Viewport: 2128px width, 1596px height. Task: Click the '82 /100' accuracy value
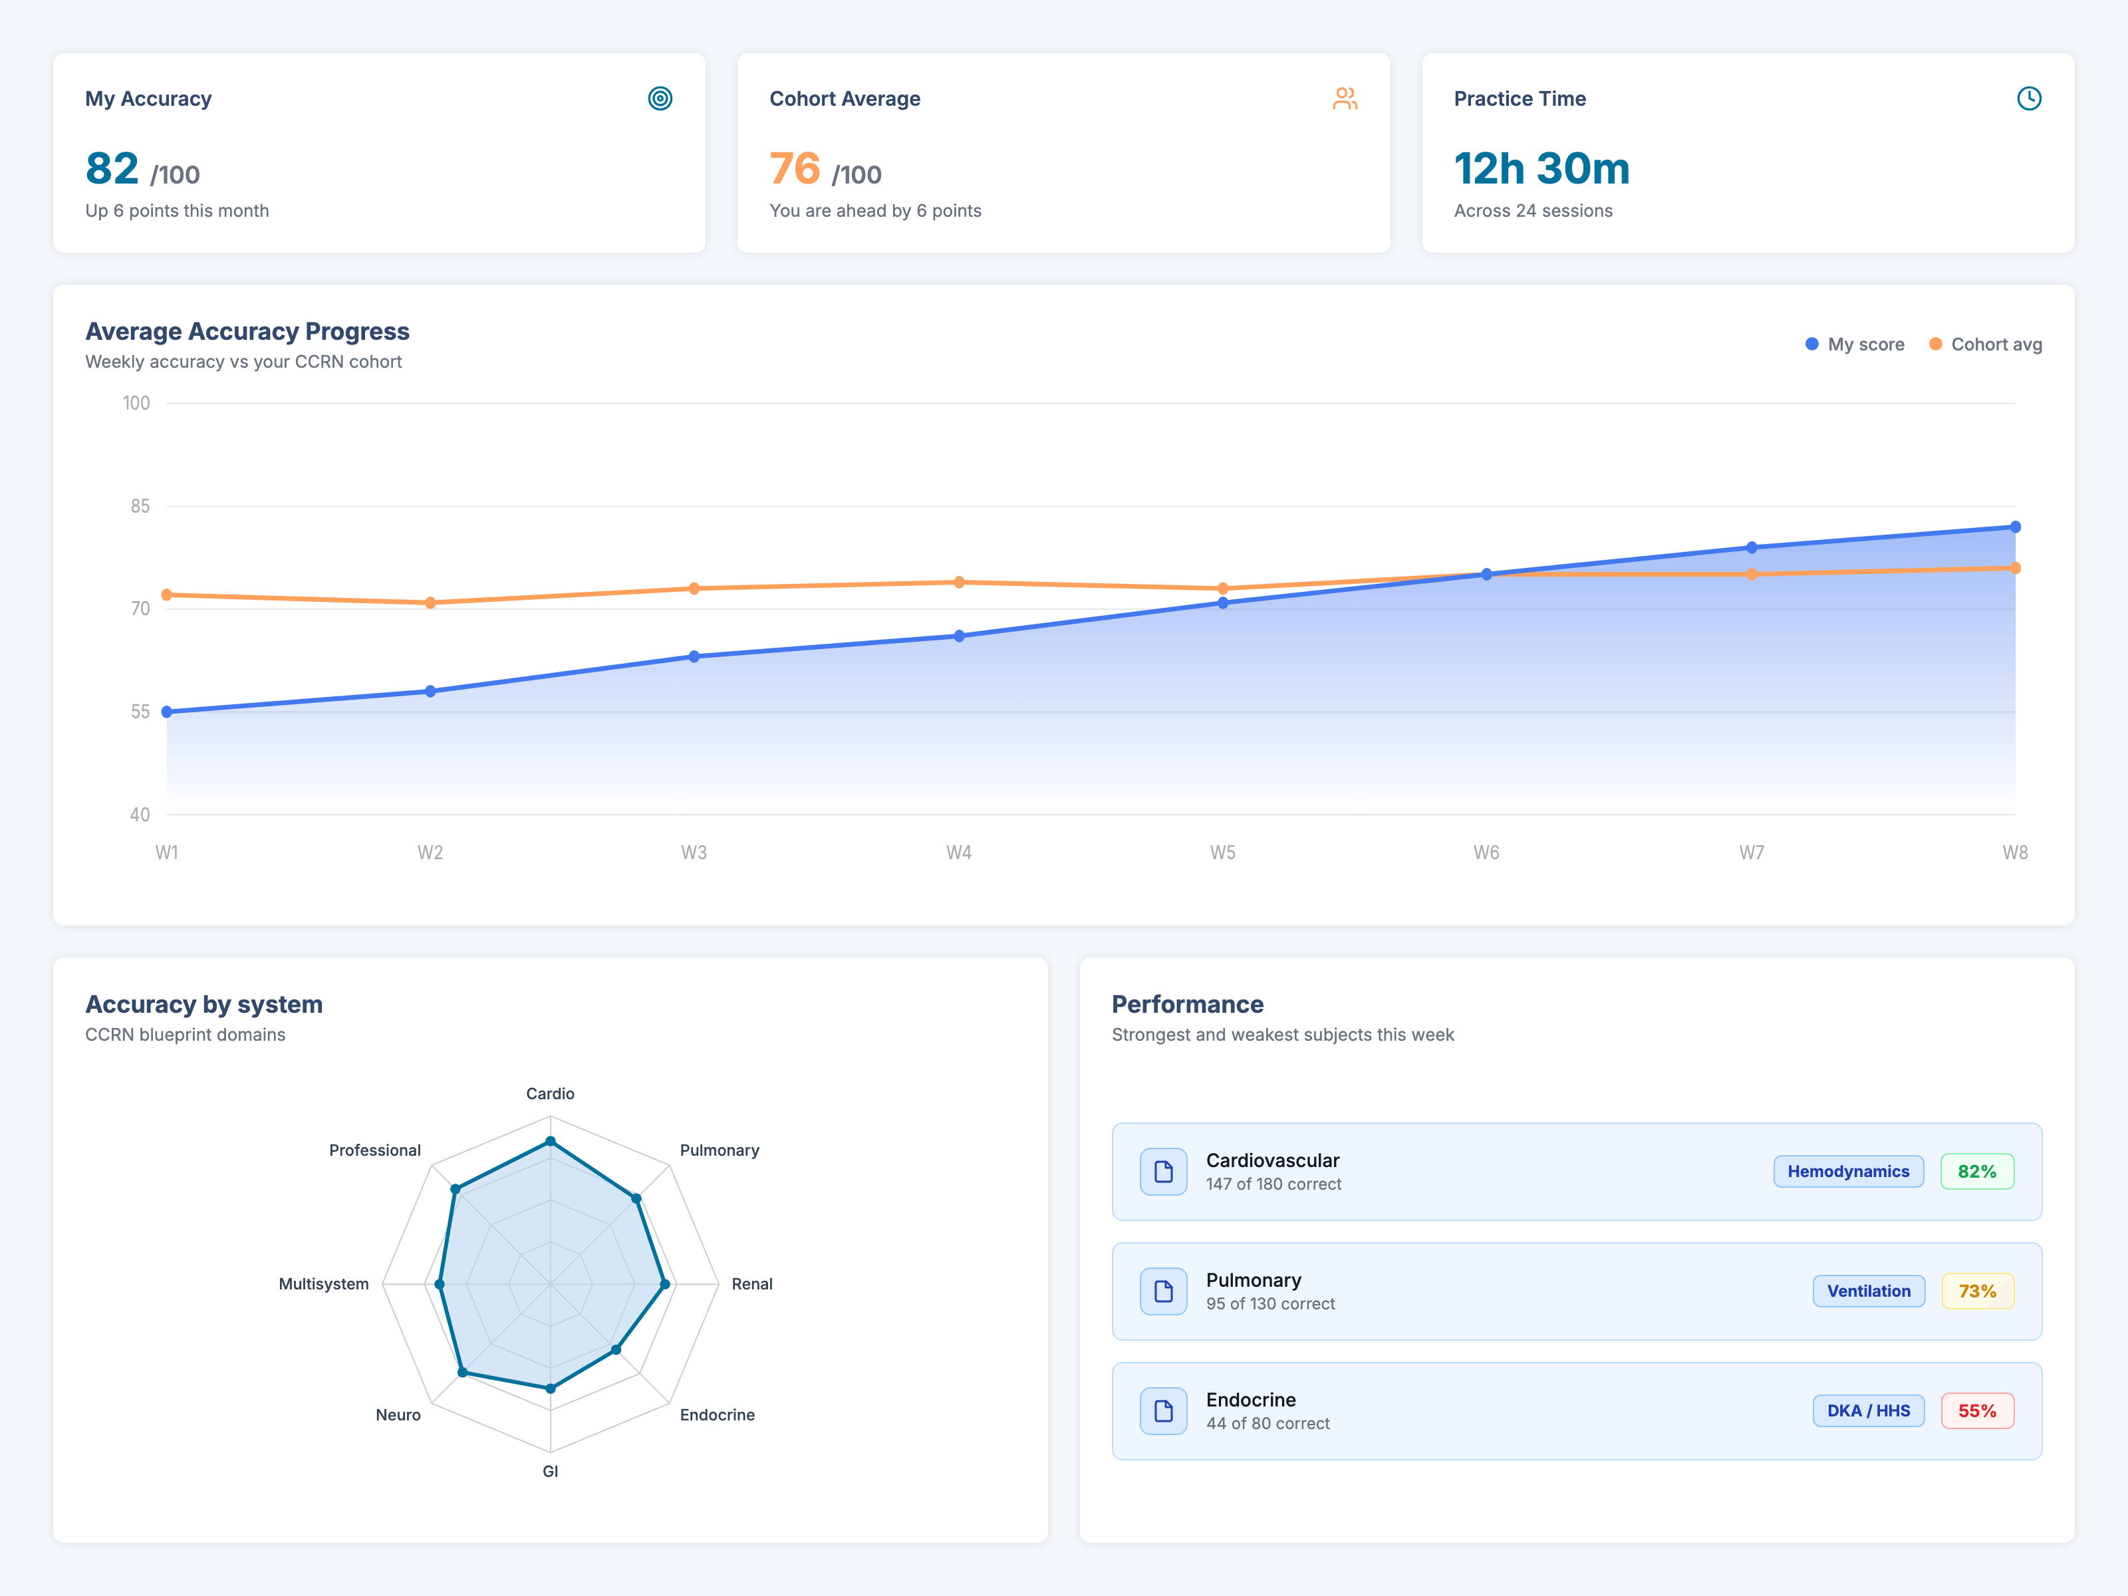click(x=142, y=170)
